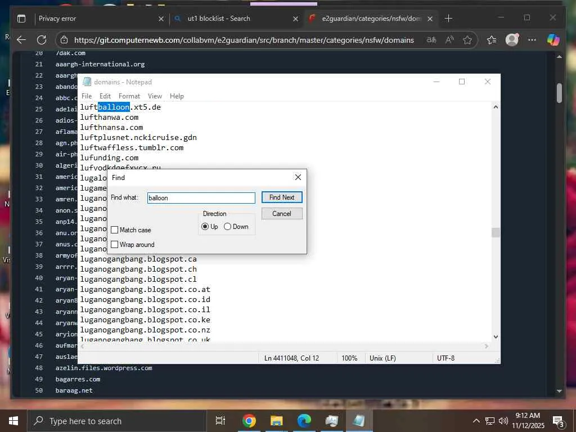The width and height of the screenshot is (576, 432).
Task: Open Notepad File menu
Action: click(x=87, y=96)
